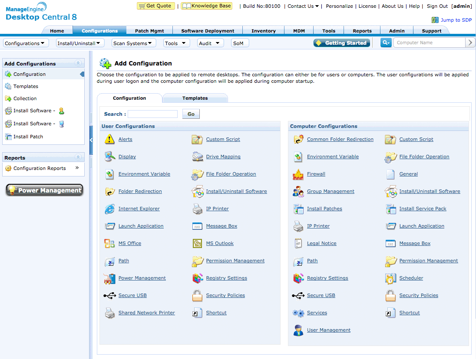Click the Go search button
The width and height of the screenshot is (476, 359).
pyautogui.click(x=191, y=114)
